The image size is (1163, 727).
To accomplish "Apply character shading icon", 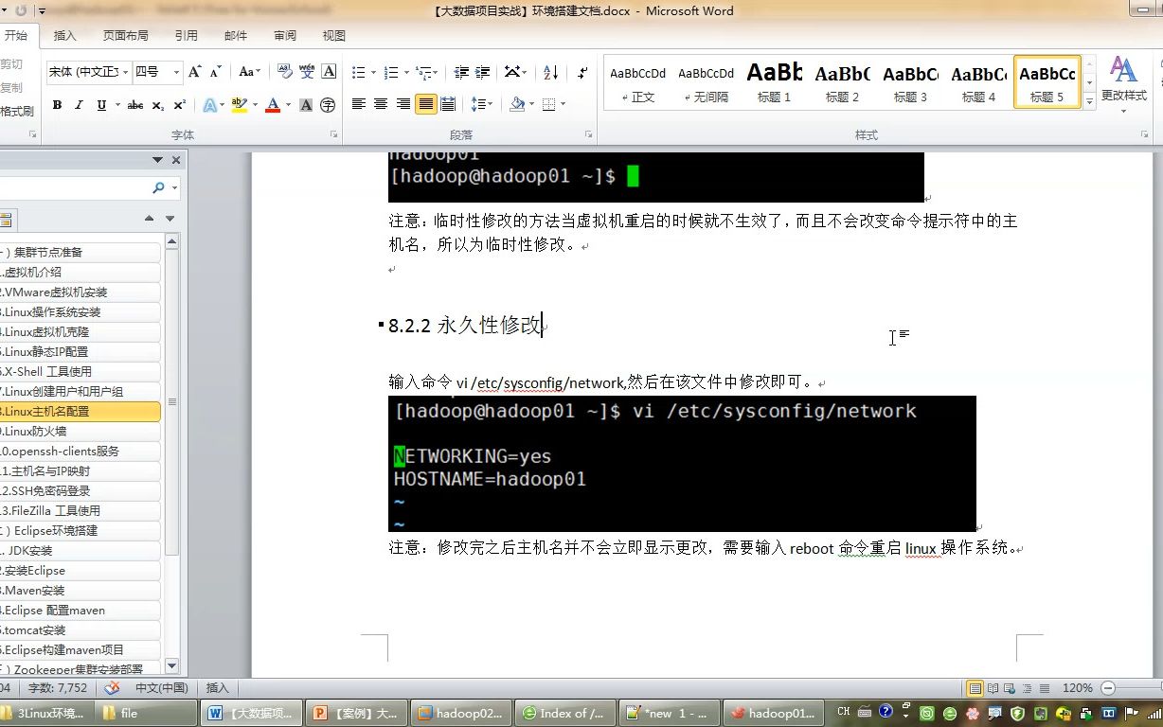I will [306, 105].
